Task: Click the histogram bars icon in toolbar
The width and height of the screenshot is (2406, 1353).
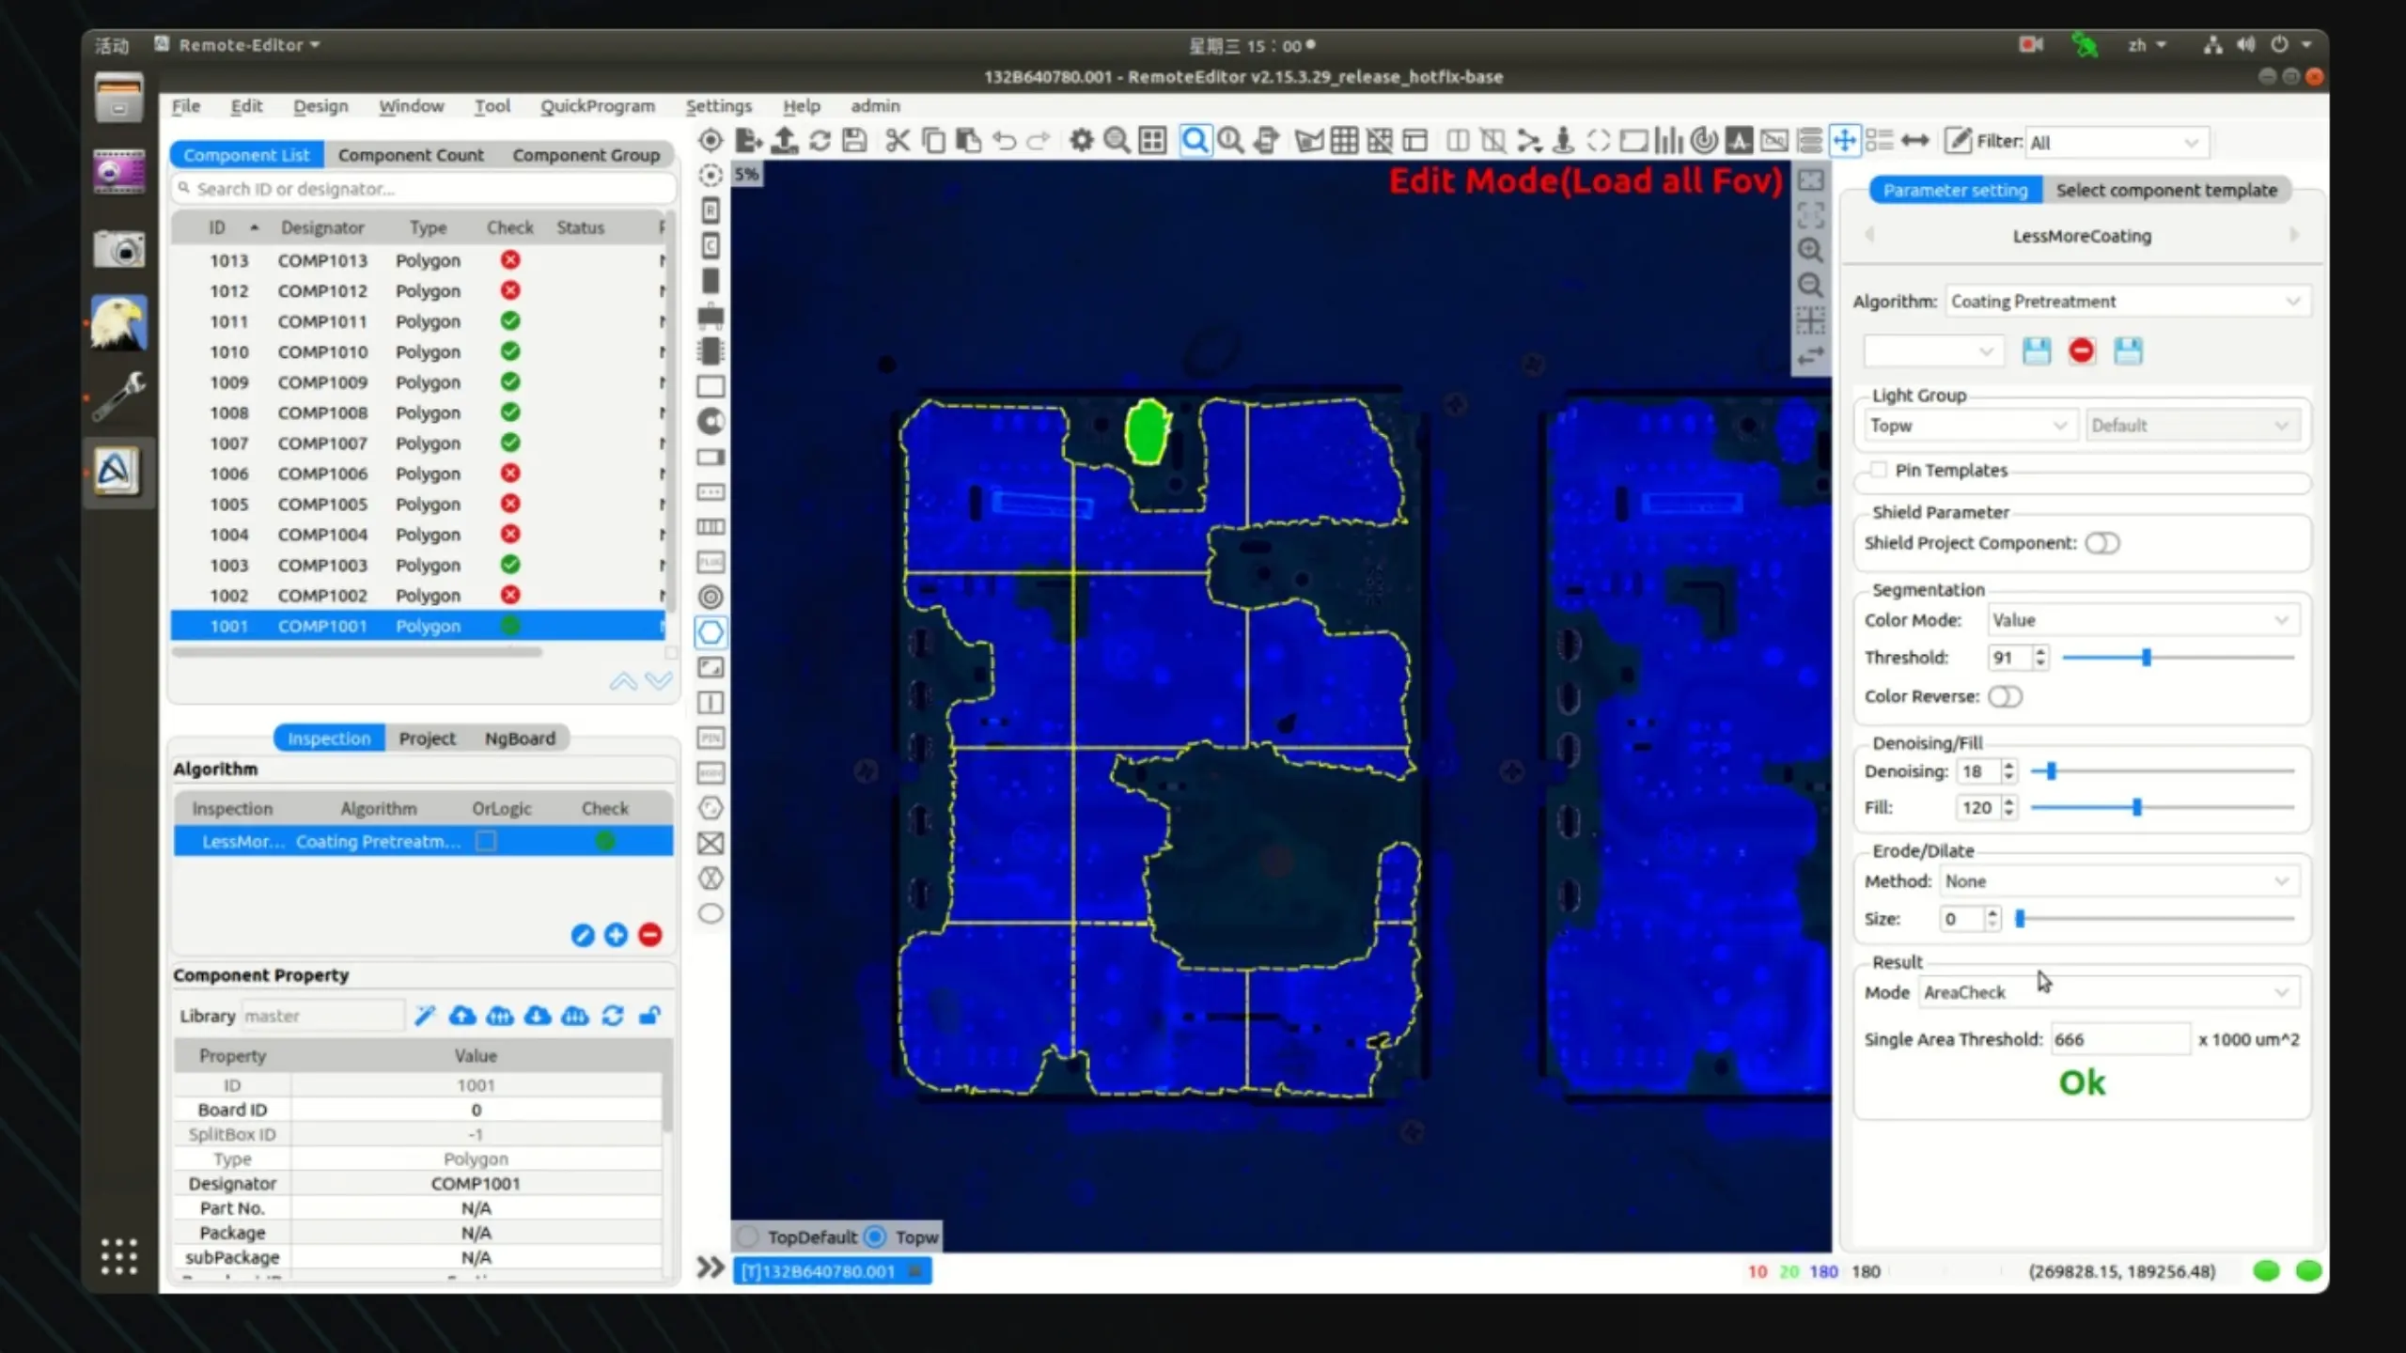Action: (1668, 141)
